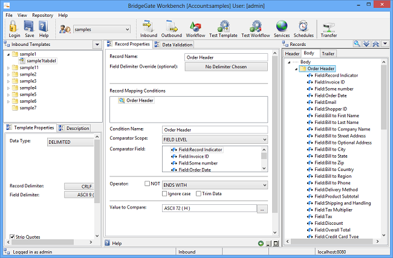Click the green back arrow in Help bar
This screenshot has width=393, height=258.
(x=261, y=243)
